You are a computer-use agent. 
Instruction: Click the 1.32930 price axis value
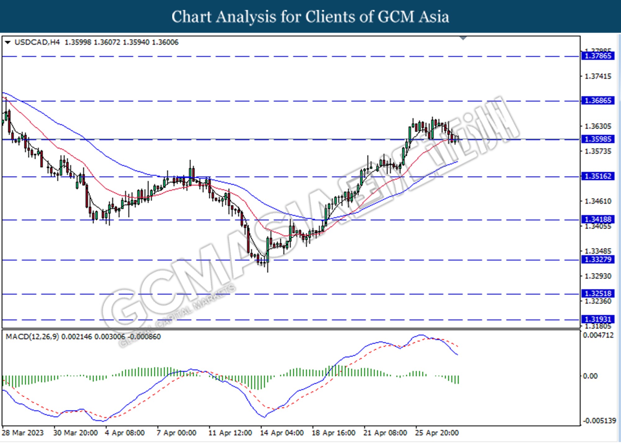(x=598, y=276)
